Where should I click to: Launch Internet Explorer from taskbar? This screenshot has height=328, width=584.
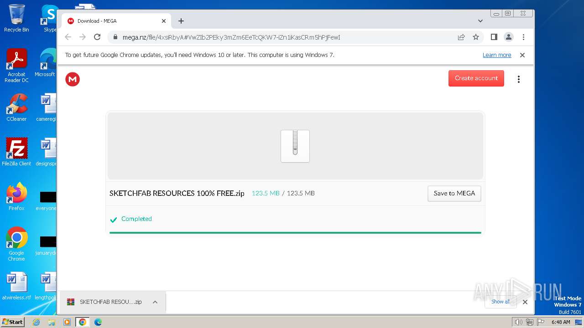pyautogui.click(x=36, y=322)
